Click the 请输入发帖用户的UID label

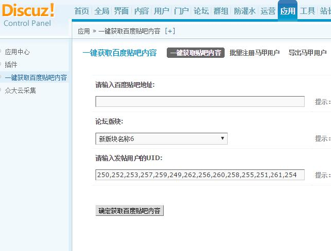[129, 158]
